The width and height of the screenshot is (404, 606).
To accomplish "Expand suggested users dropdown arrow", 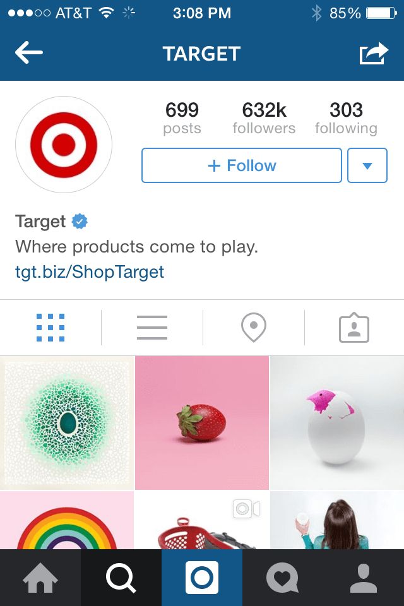I will point(367,165).
